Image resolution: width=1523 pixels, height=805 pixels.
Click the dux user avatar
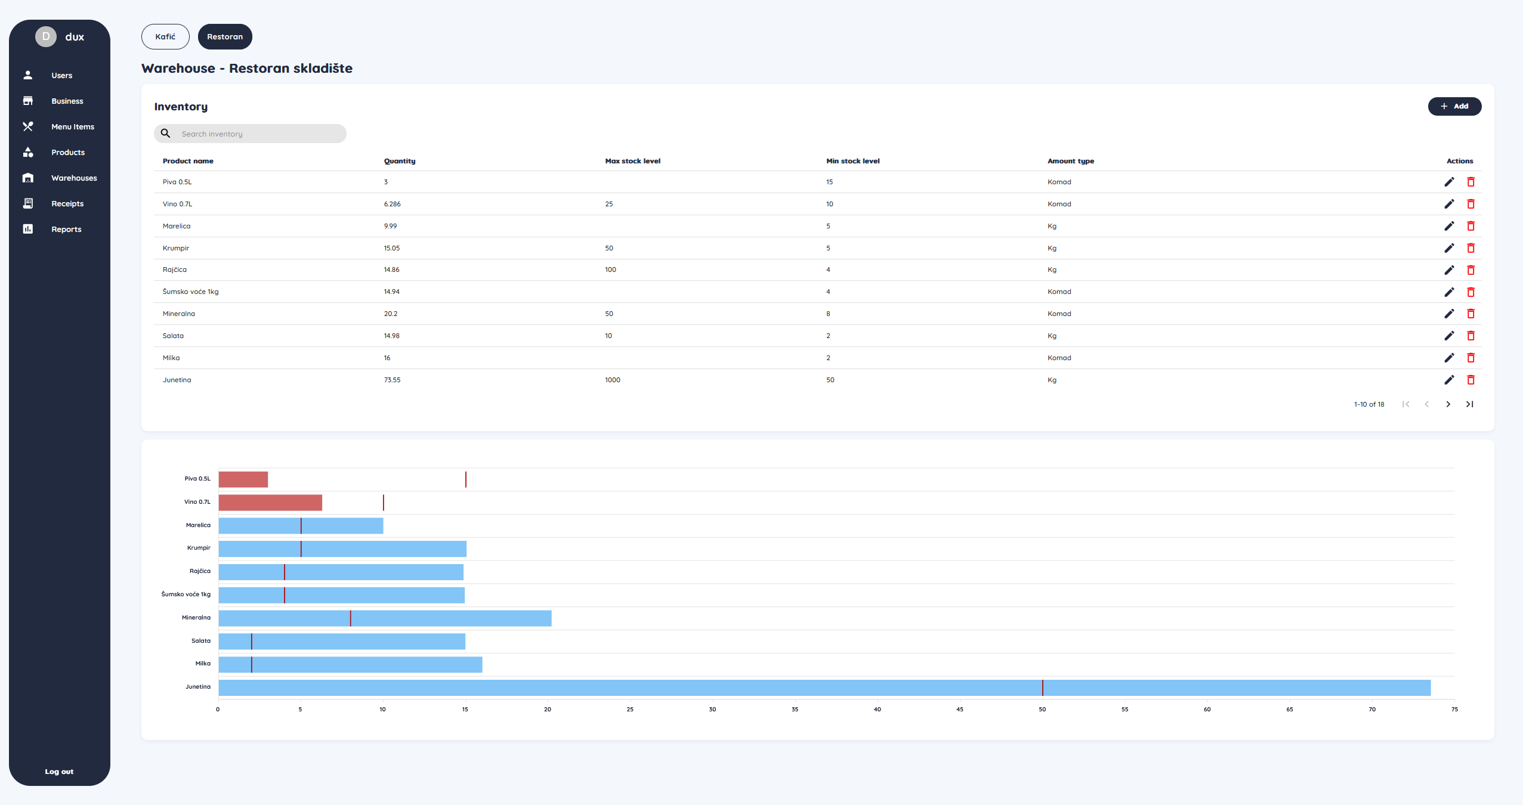click(46, 36)
